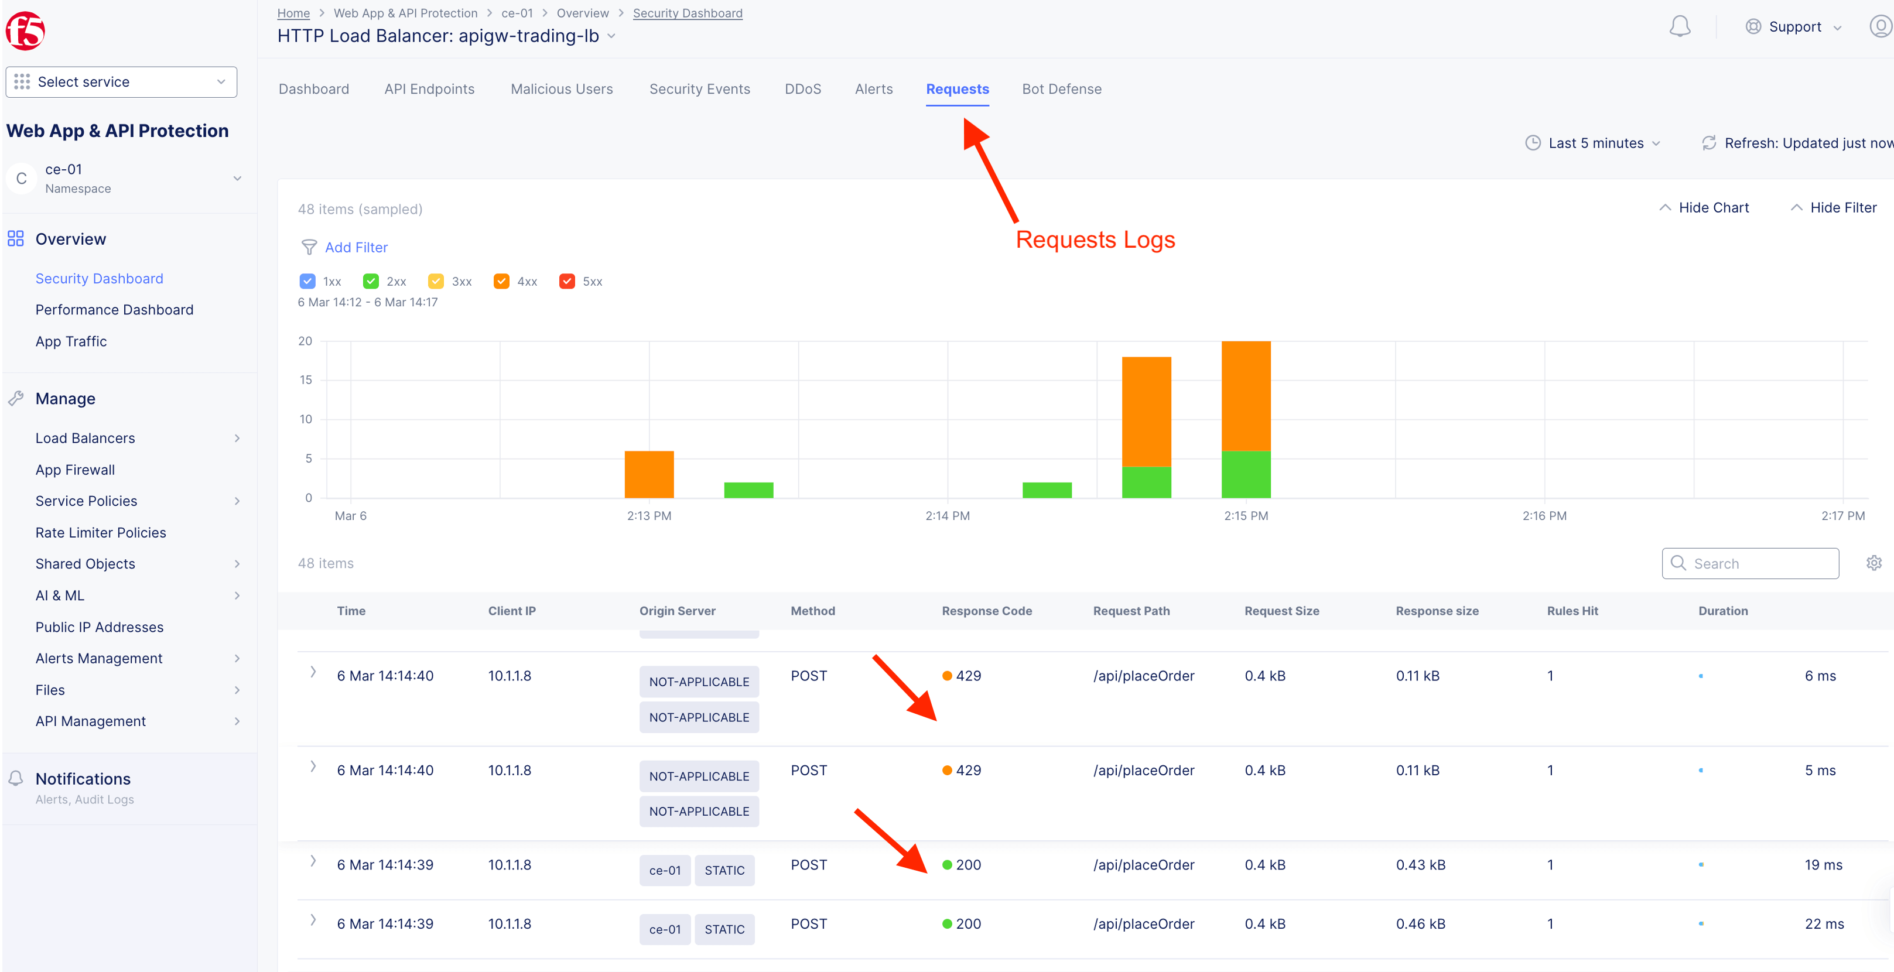Open the Select service dropdown
Screen dimensions: 1894x972
tap(121, 81)
